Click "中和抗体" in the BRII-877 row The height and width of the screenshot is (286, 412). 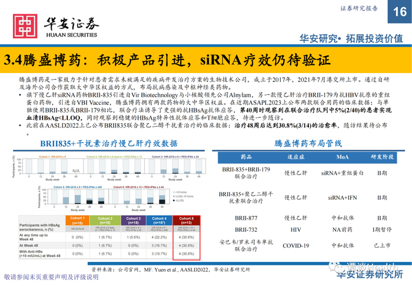click(343, 218)
